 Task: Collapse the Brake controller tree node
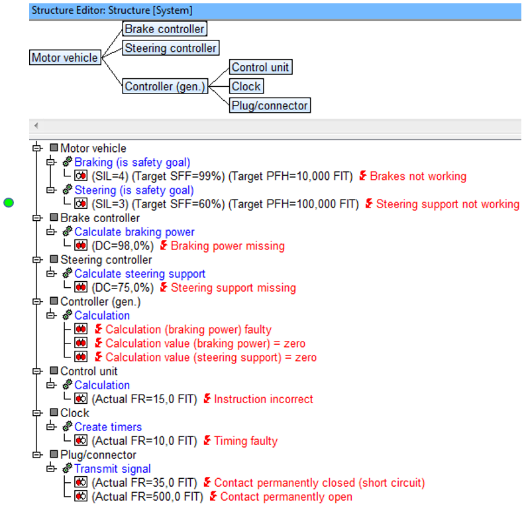(x=36, y=218)
